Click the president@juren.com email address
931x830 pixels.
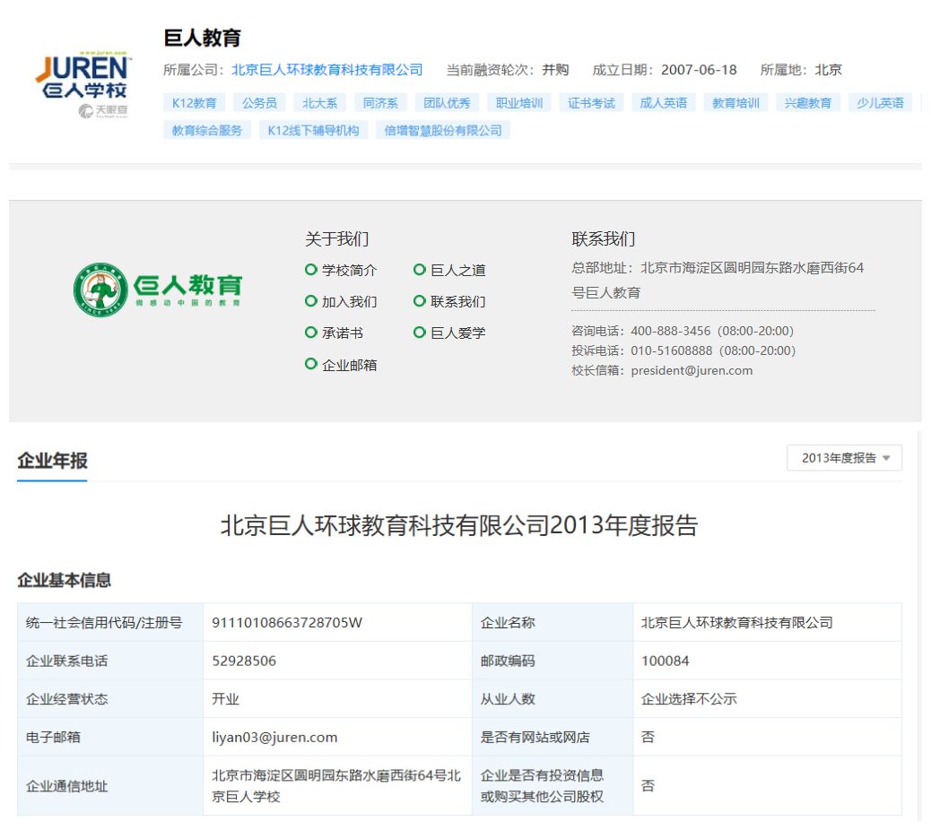click(x=692, y=370)
